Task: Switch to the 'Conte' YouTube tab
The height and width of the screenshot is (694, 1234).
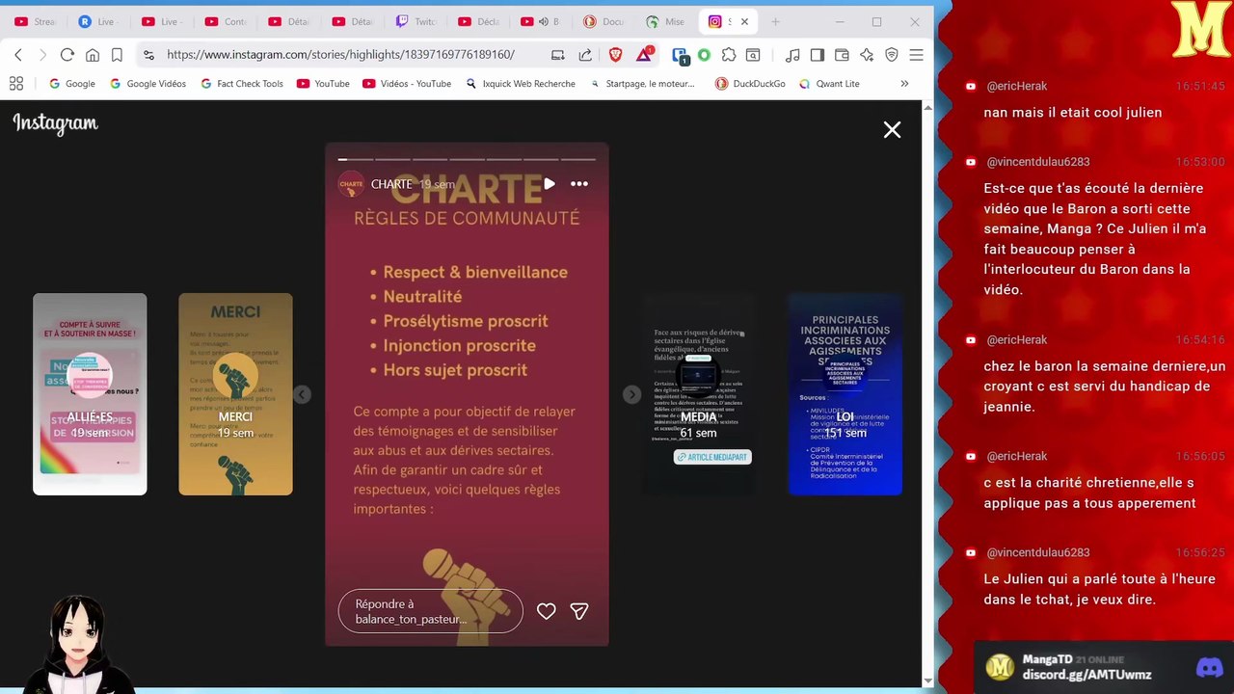Action: [228, 21]
